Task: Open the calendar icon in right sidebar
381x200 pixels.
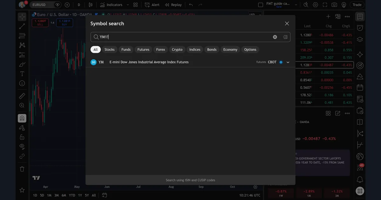Action: (360, 87)
